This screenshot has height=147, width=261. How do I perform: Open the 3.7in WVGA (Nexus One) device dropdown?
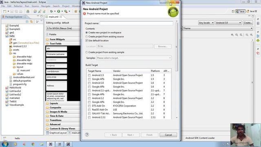click(x=63, y=28)
